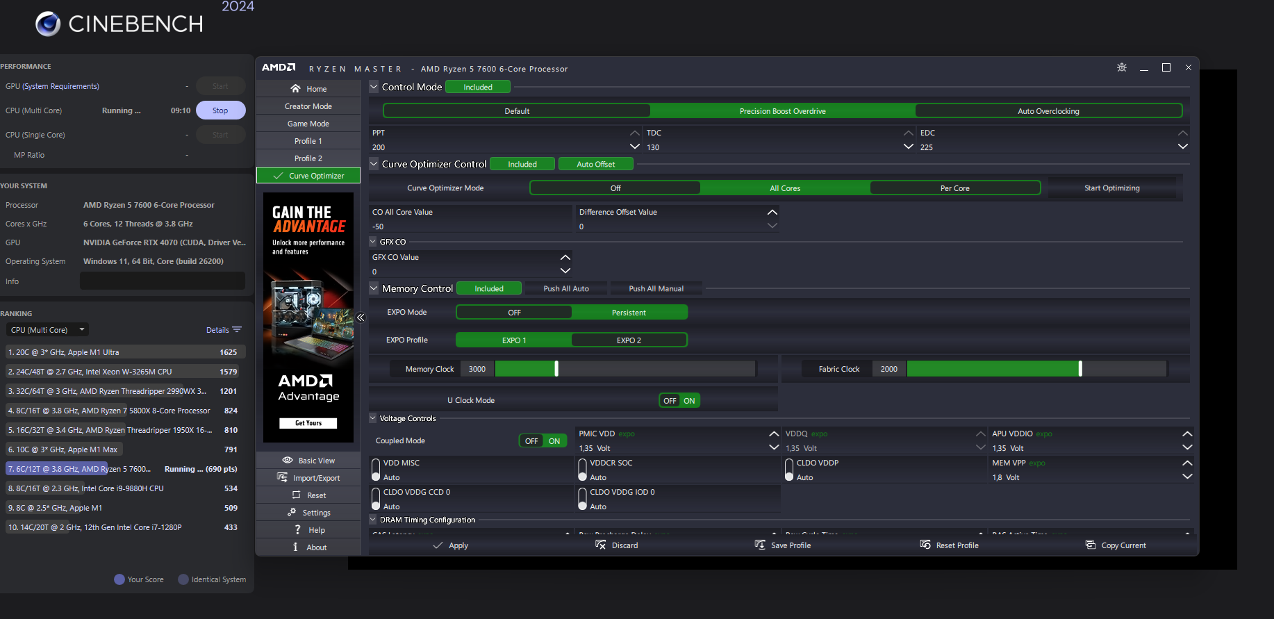Viewport: 1274px width, 619px height.
Task: Open Import/Export in Ryzen Master
Action: coord(308,478)
